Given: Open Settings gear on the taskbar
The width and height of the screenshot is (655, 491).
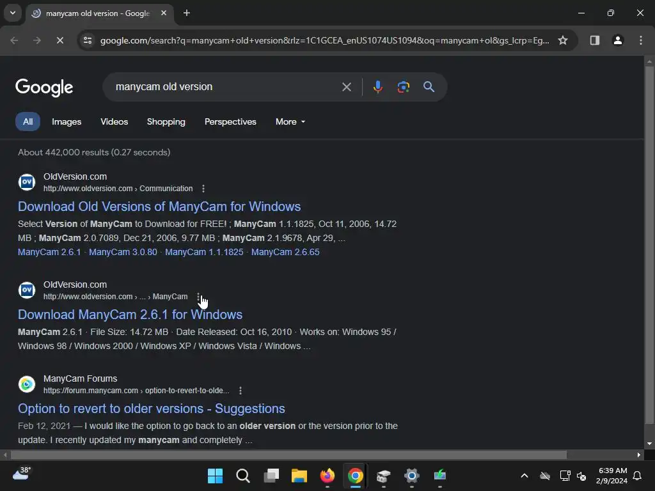Looking at the screenshot, I should tap(411, 476).
